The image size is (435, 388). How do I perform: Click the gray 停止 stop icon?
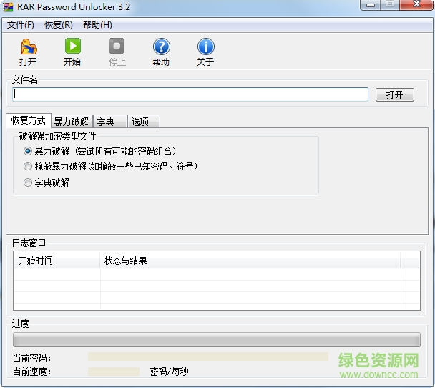pyautogui.click(x=117, y=47)
